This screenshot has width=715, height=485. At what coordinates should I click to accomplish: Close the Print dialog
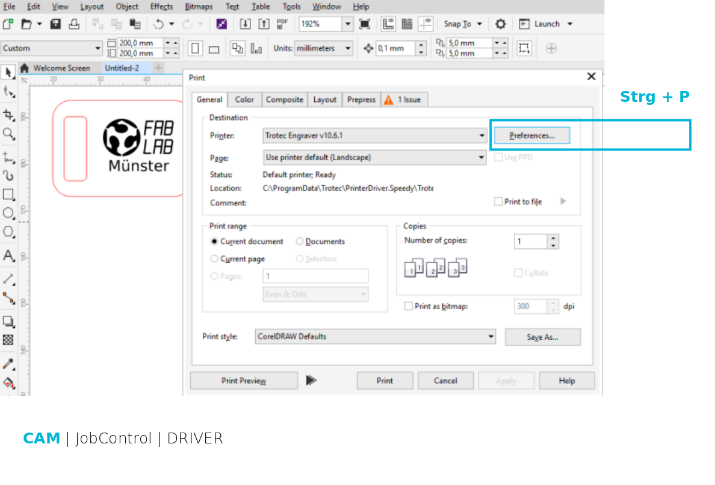592,77
